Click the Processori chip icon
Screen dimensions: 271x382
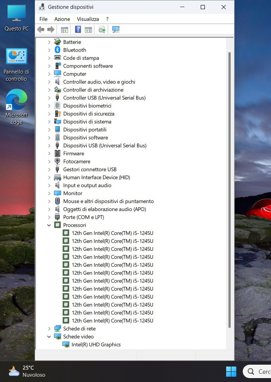click(57, 225)
